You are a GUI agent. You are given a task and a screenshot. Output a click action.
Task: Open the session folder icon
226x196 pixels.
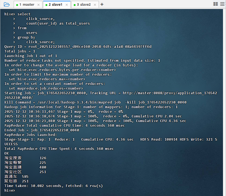tap(7, 4)
